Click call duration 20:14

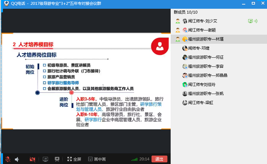point(144,159)
